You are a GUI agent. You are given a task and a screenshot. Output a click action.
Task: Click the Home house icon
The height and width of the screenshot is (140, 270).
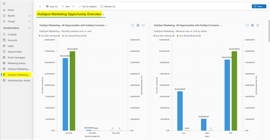(4, 10)
